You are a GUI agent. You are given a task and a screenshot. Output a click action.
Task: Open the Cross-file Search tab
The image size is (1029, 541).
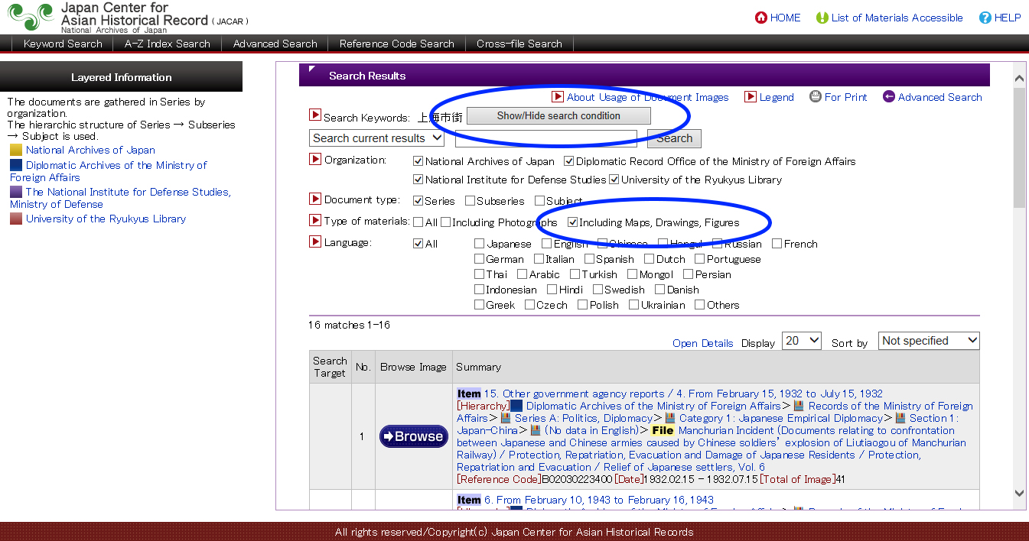519,44
